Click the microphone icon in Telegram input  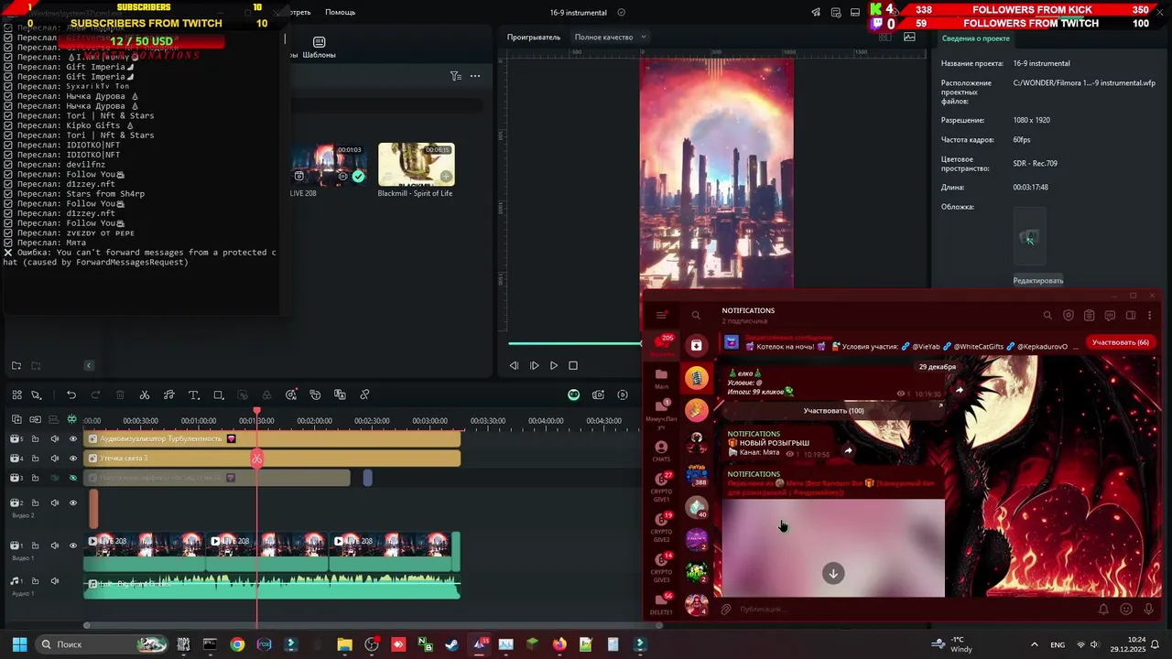(1148, 609)
